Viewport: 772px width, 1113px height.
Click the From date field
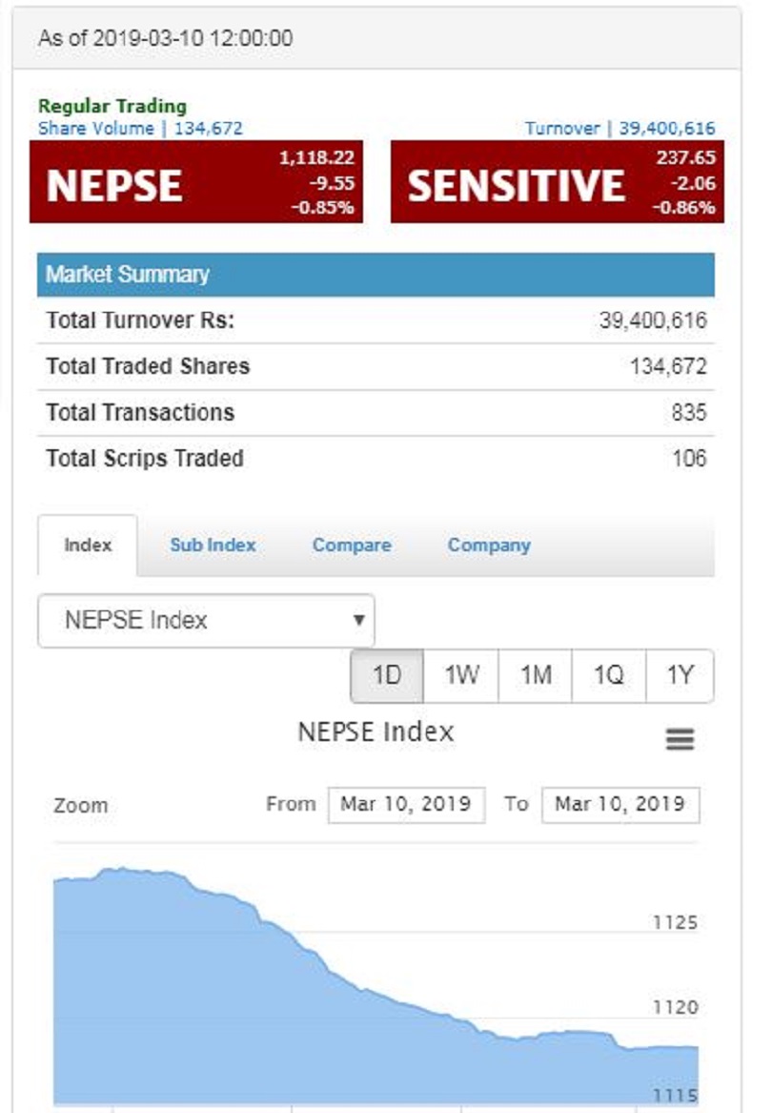pyautogui.click(x=406, y=804)
